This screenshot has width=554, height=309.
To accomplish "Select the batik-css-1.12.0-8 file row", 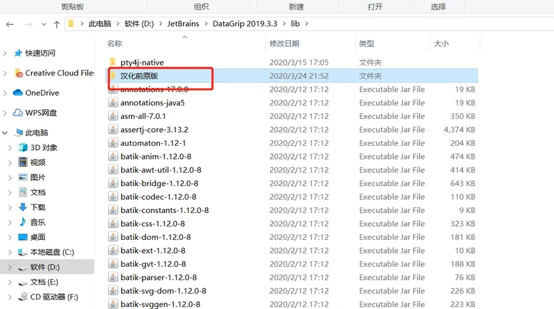I will tap(152, 224).
